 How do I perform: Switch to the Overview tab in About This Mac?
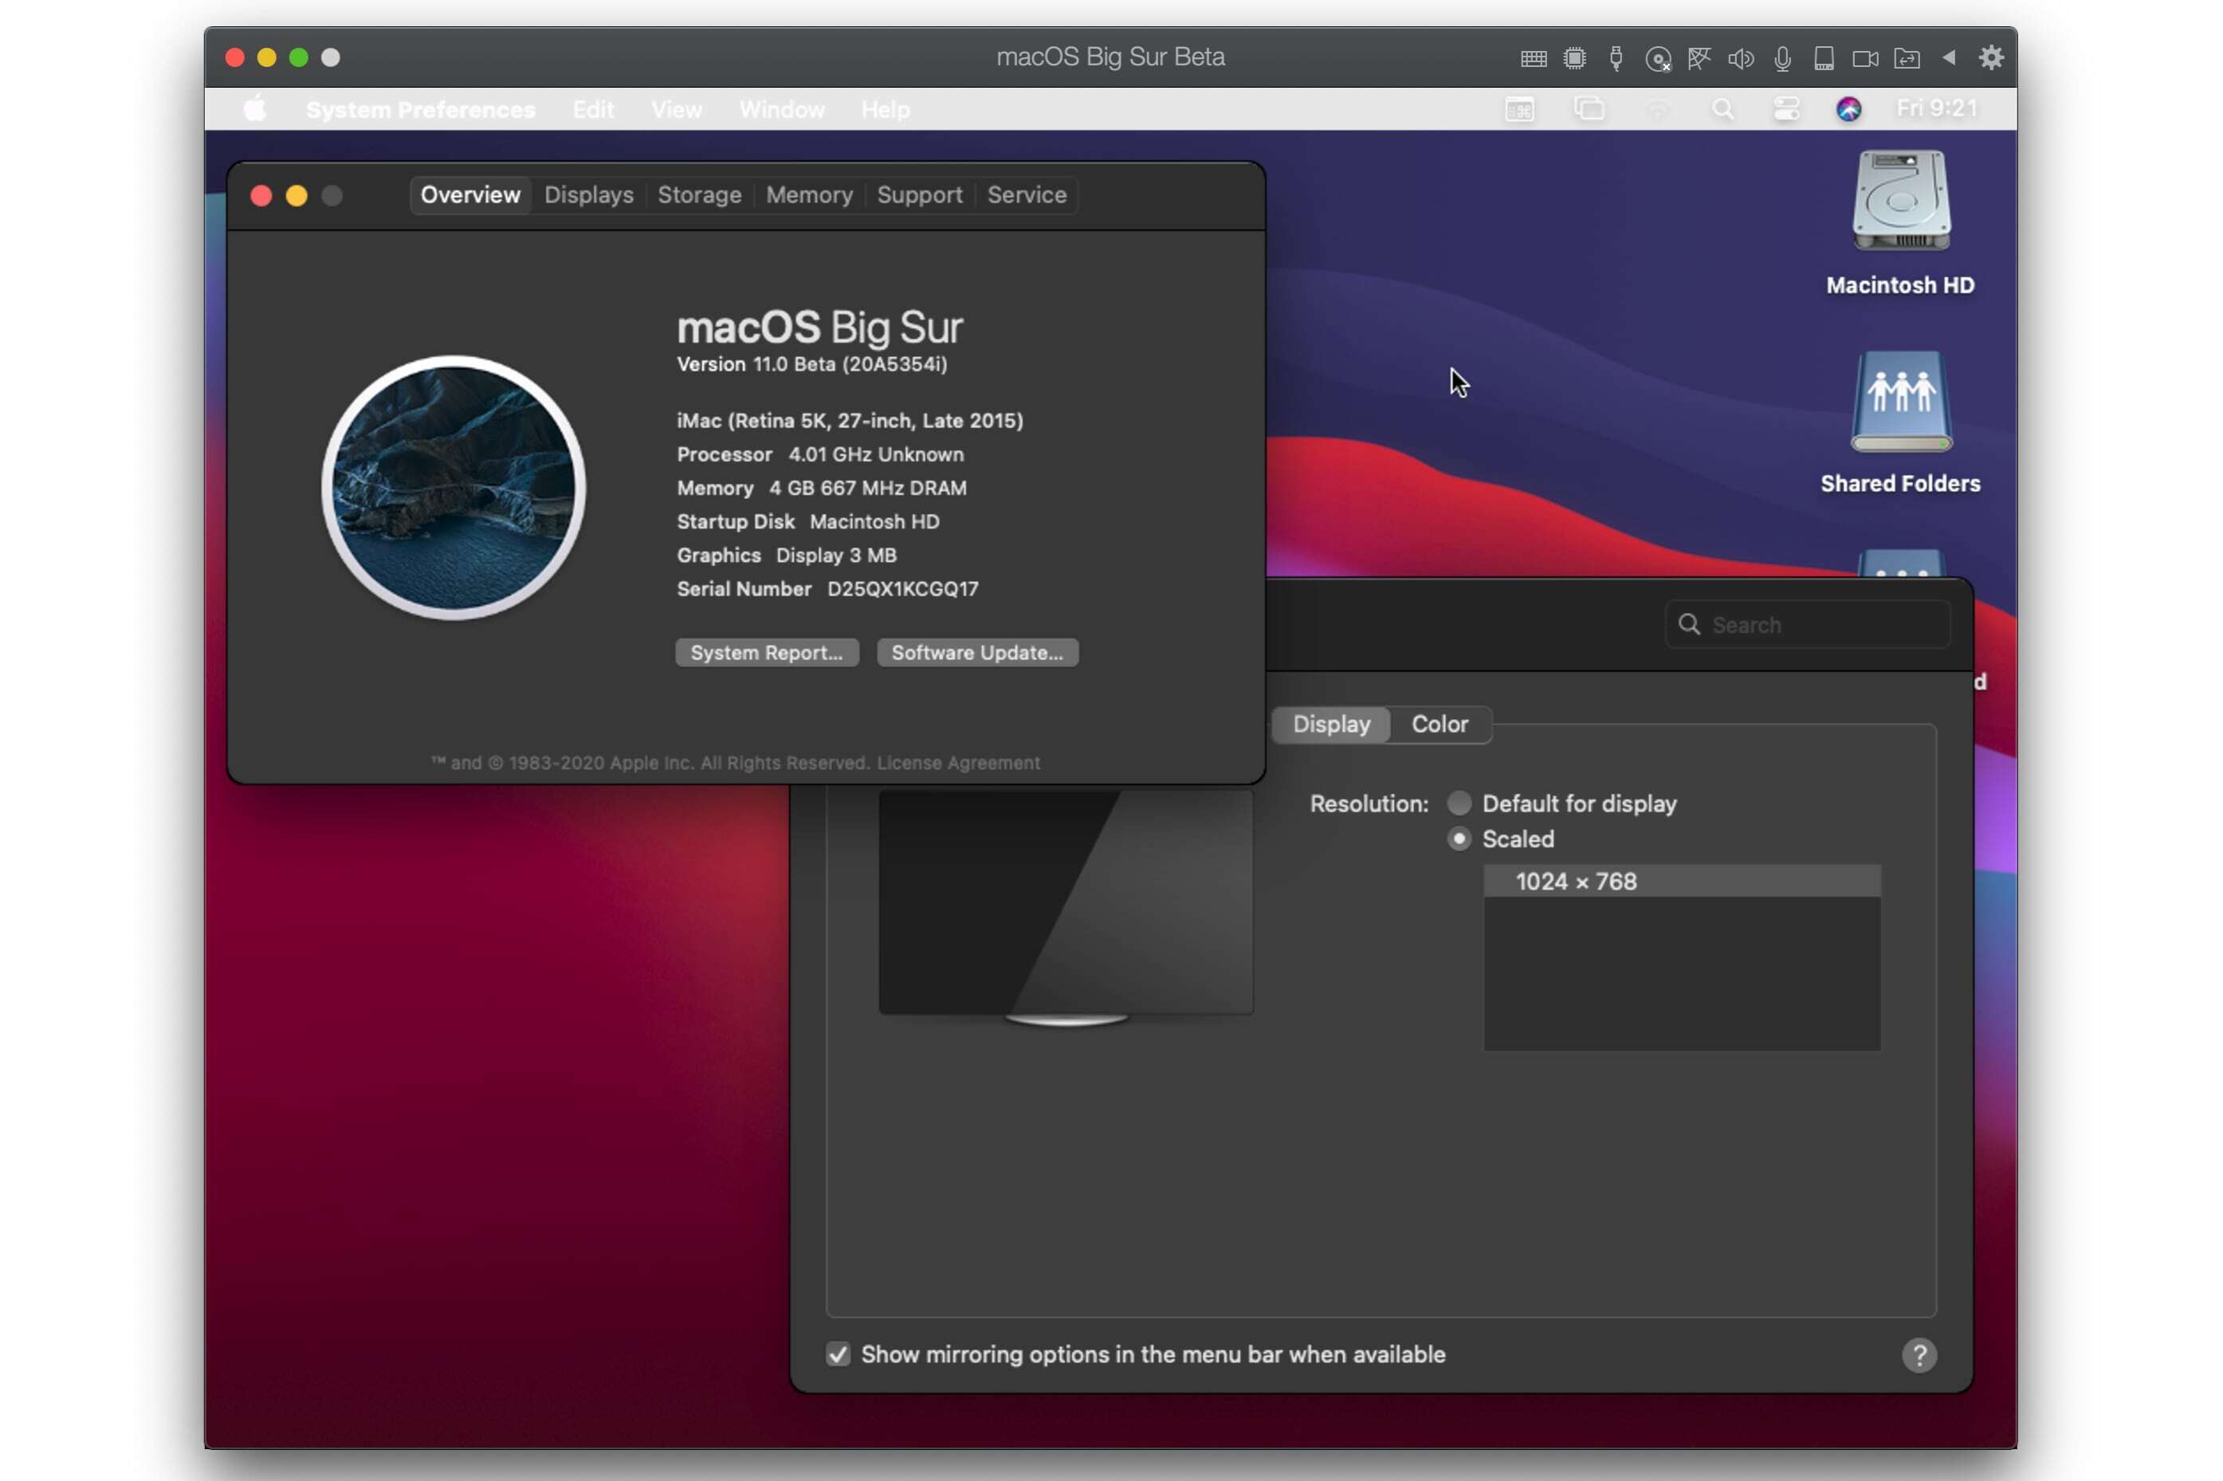tap(468, 194)
